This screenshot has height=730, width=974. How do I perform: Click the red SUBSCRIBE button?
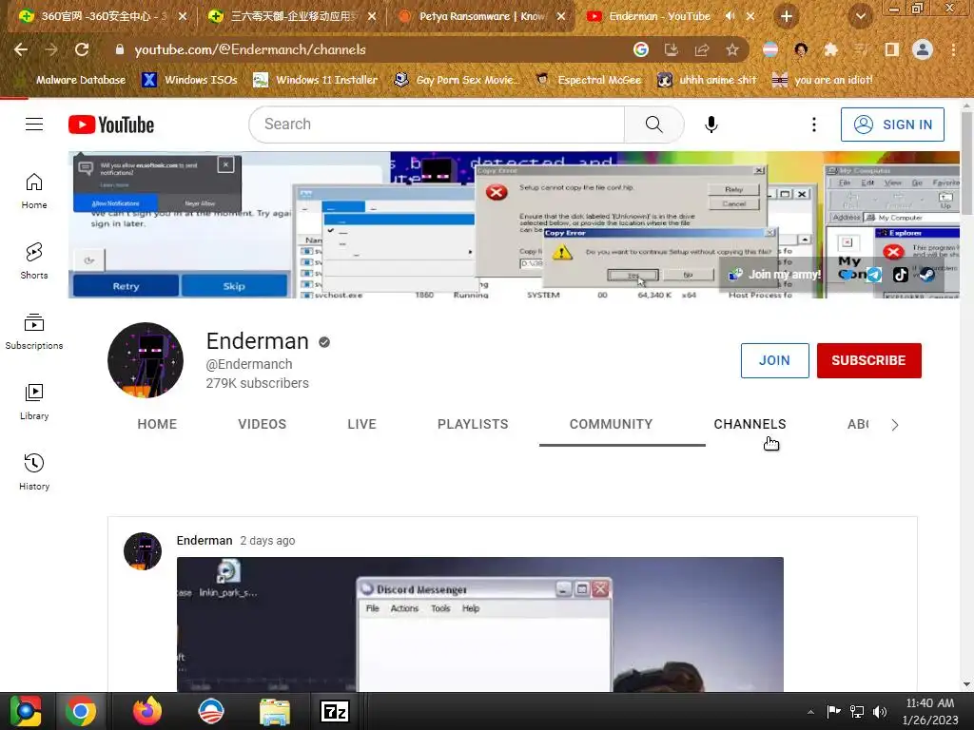coord(868,360)
